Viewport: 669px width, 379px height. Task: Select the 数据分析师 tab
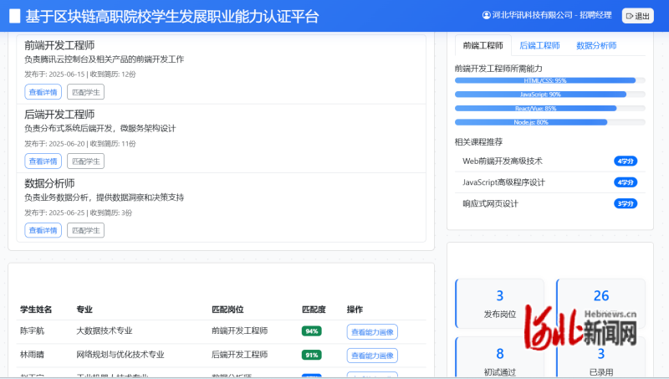tap(596, 45)
